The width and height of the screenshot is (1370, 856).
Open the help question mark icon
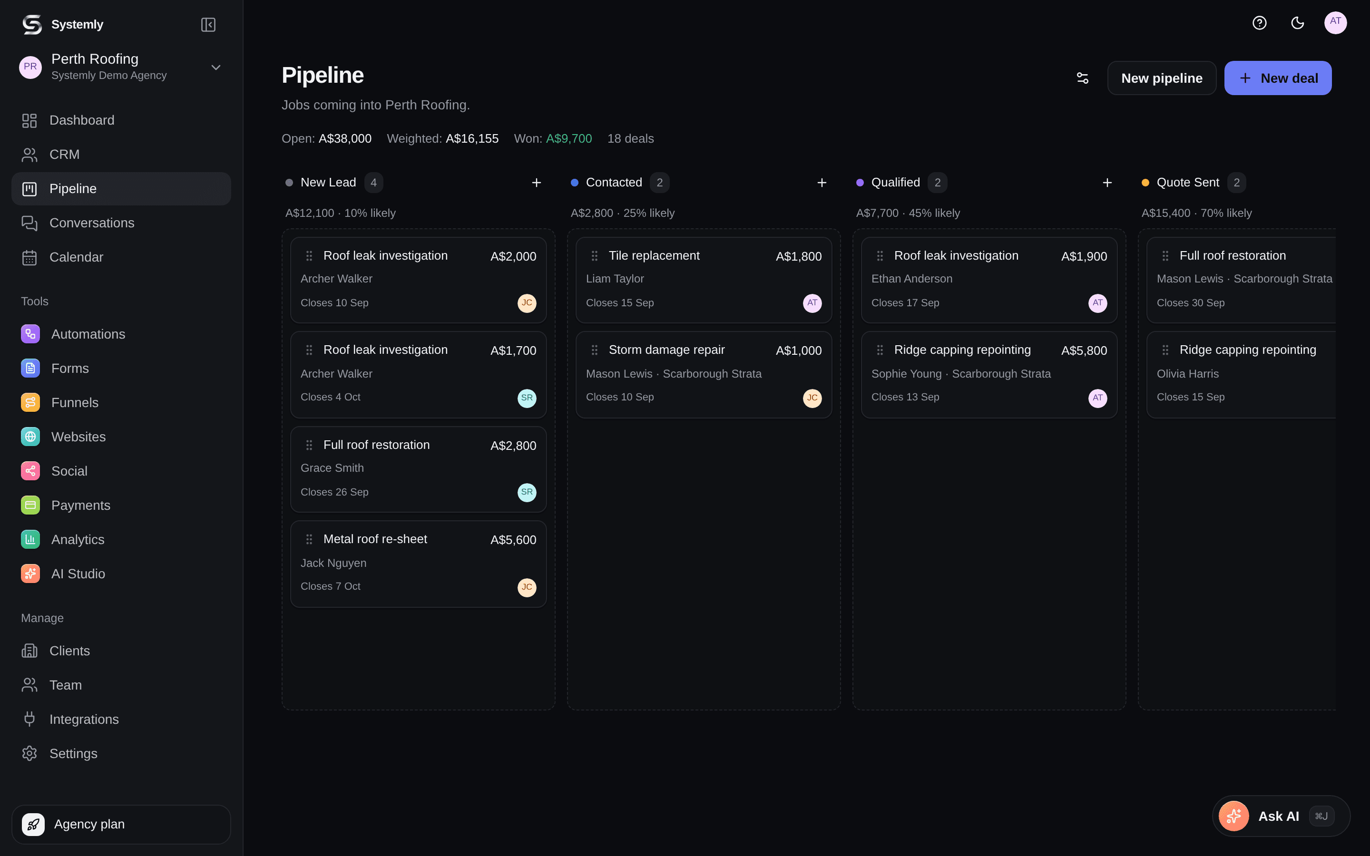coord(1259,23)
